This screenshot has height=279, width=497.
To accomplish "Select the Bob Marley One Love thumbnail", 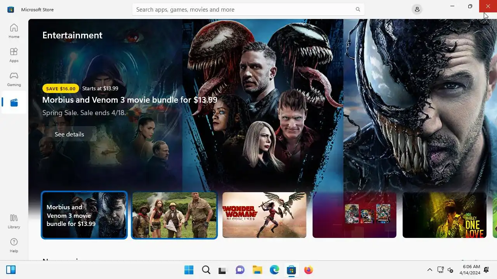I will point(445,215).
